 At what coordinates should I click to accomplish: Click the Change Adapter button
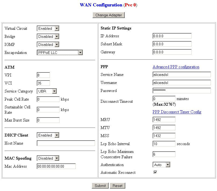(x=108, y=15)
